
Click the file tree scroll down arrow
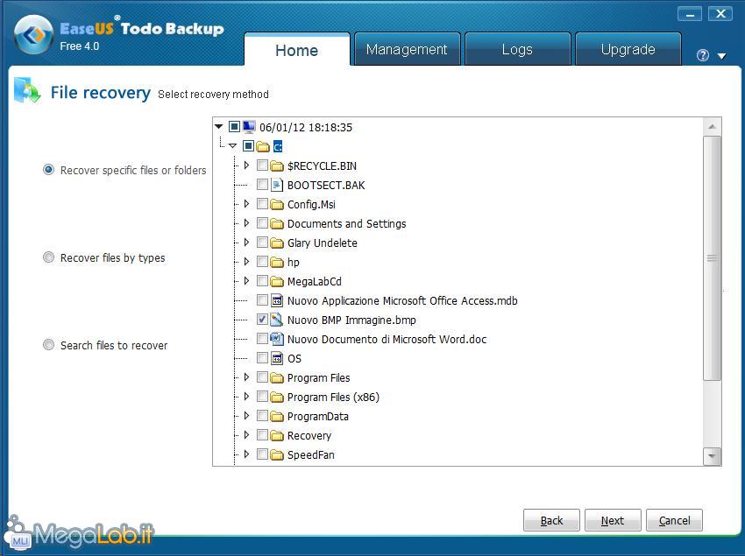(x=712, y=456)
